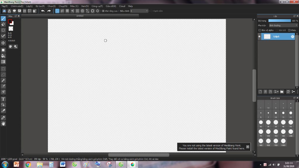This screenshot has width=299, height=168.
Task: Open Google Chrome from the taskbar
Action: coord(28,164)
